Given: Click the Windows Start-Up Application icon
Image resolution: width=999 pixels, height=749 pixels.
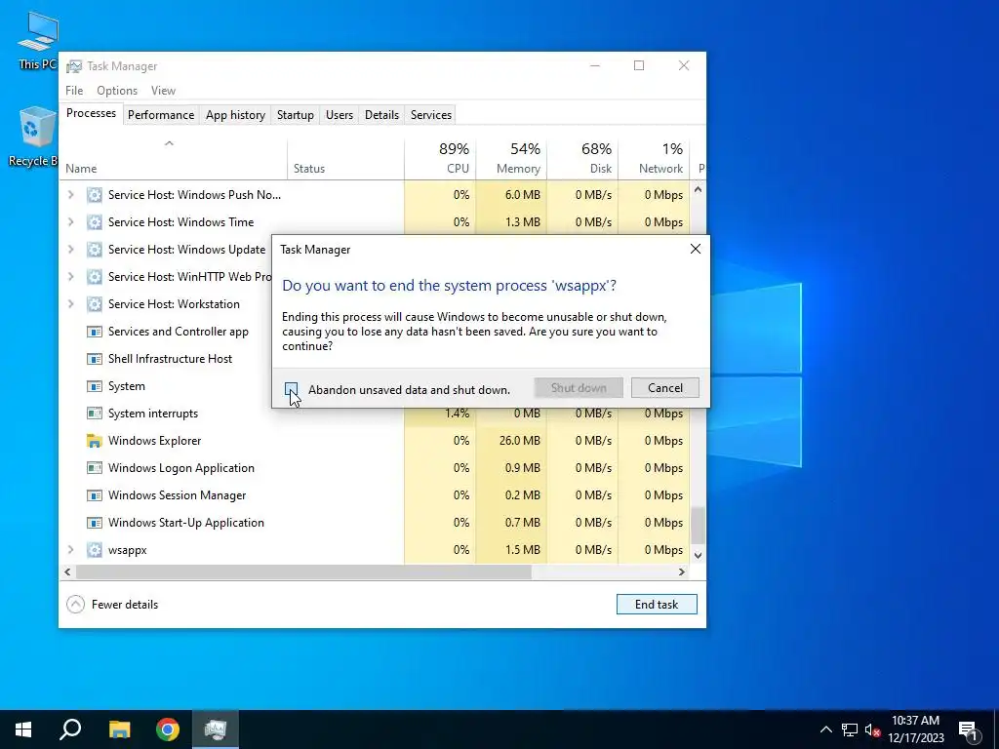Looking at the screenshot, I should pyautogui.click(x=95, y=523).
